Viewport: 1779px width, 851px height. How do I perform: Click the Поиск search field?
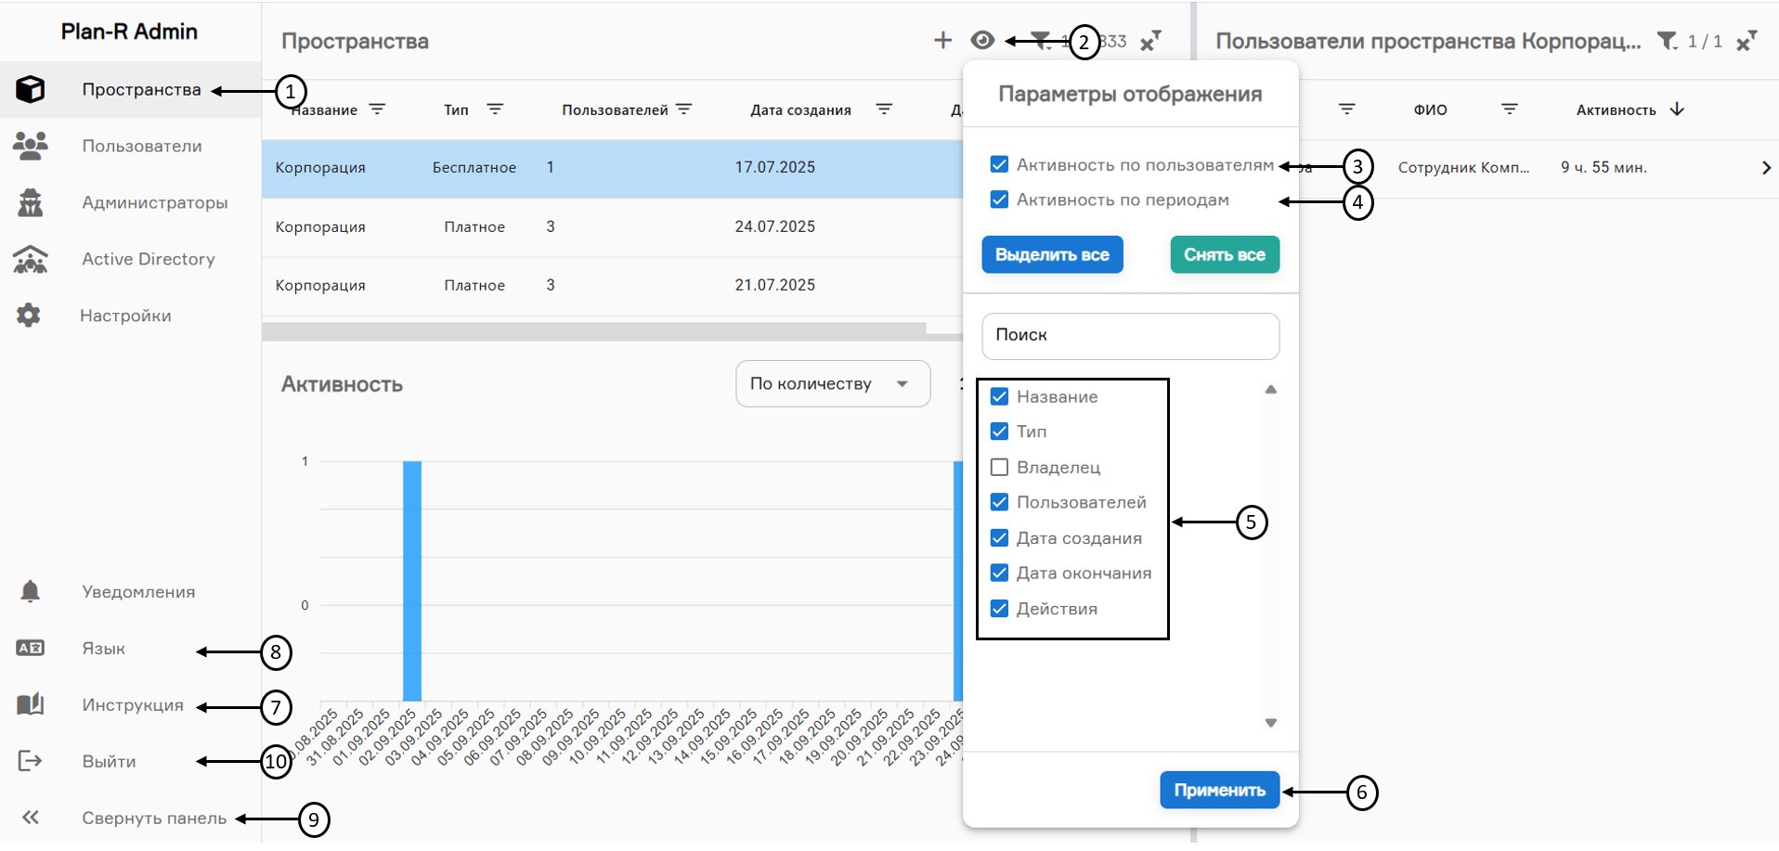(x=1130, y=335)
